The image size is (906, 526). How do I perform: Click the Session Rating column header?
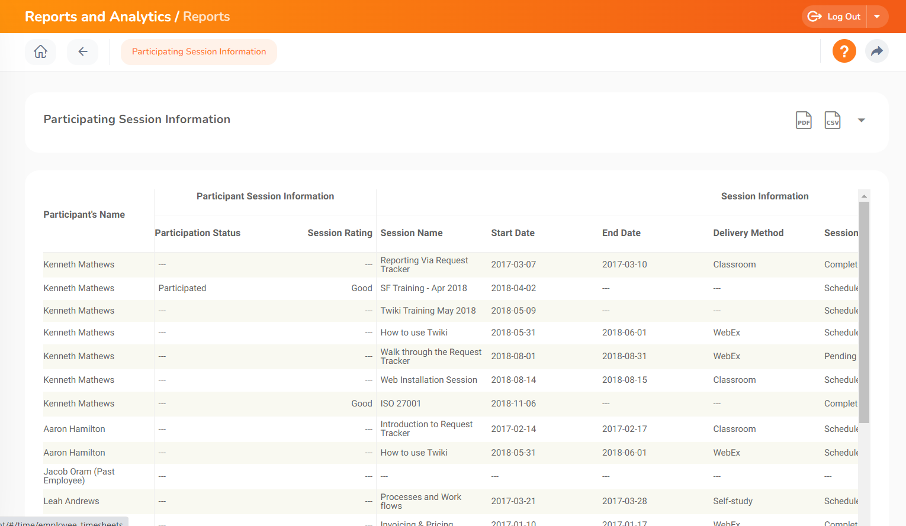click(340, 233)
